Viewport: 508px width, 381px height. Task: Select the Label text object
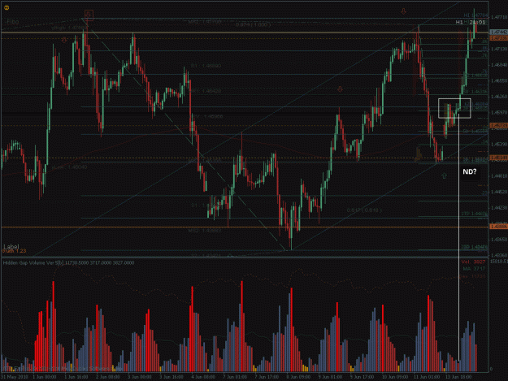tap(11, 247)
